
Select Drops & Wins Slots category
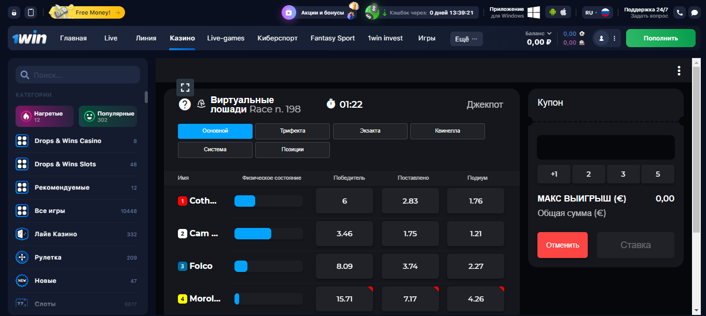click(x=76, y=164)
